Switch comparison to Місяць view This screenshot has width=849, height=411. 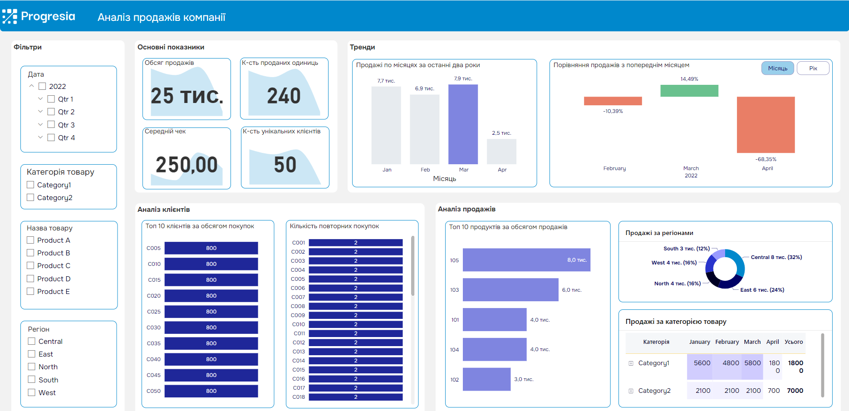click(778, 68)
